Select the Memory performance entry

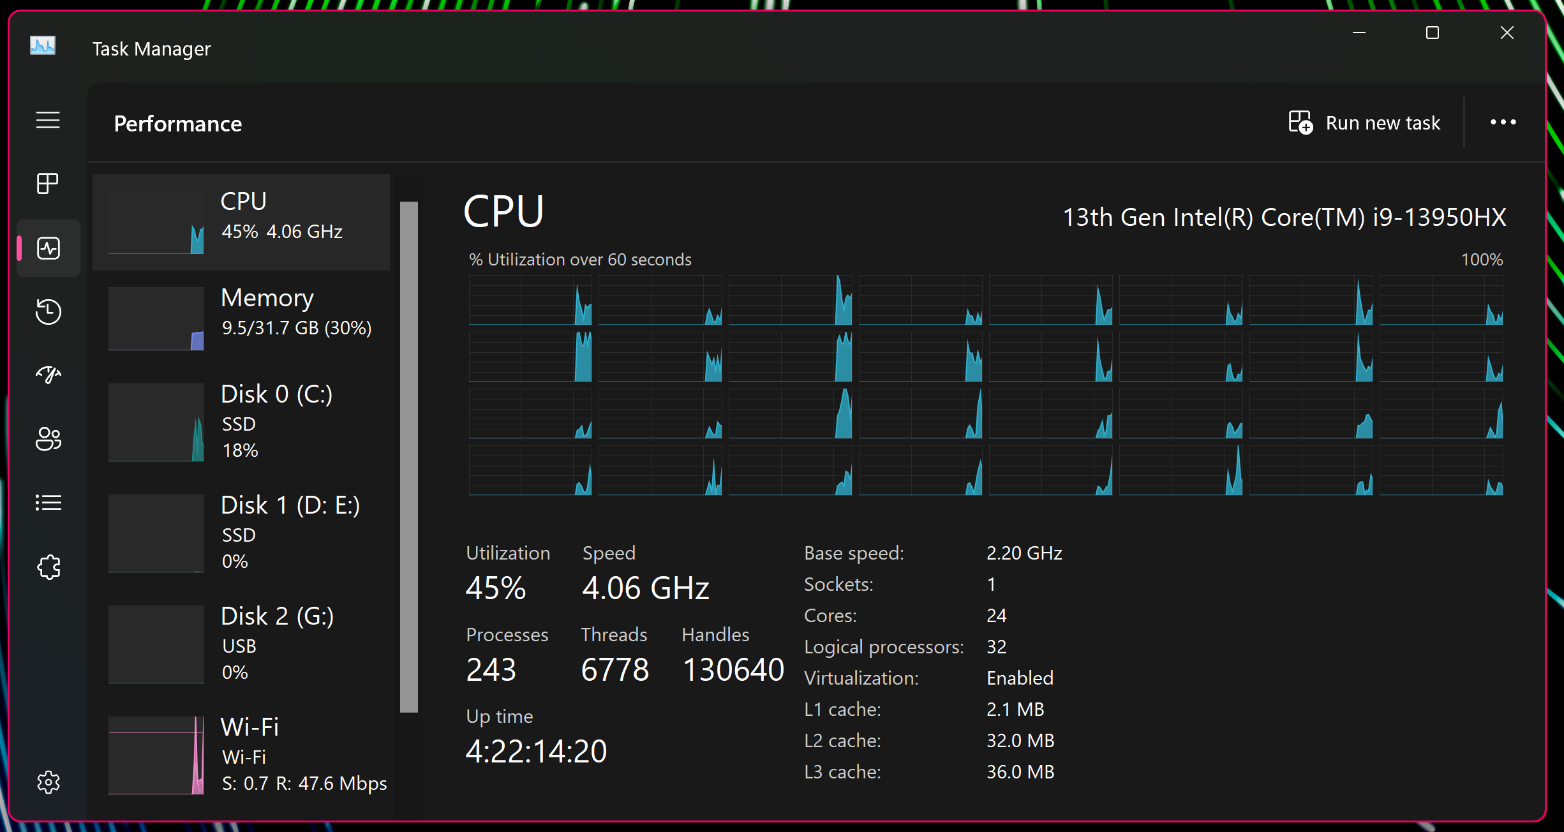tap(241, 318)
